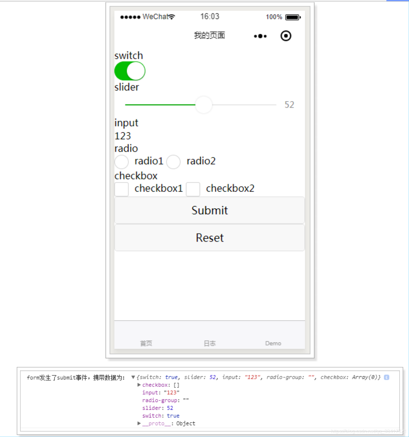Viewport: 409px width, 437px height.
Task: Tap the WiFi signal icon
Action: (x=171, y=16)
